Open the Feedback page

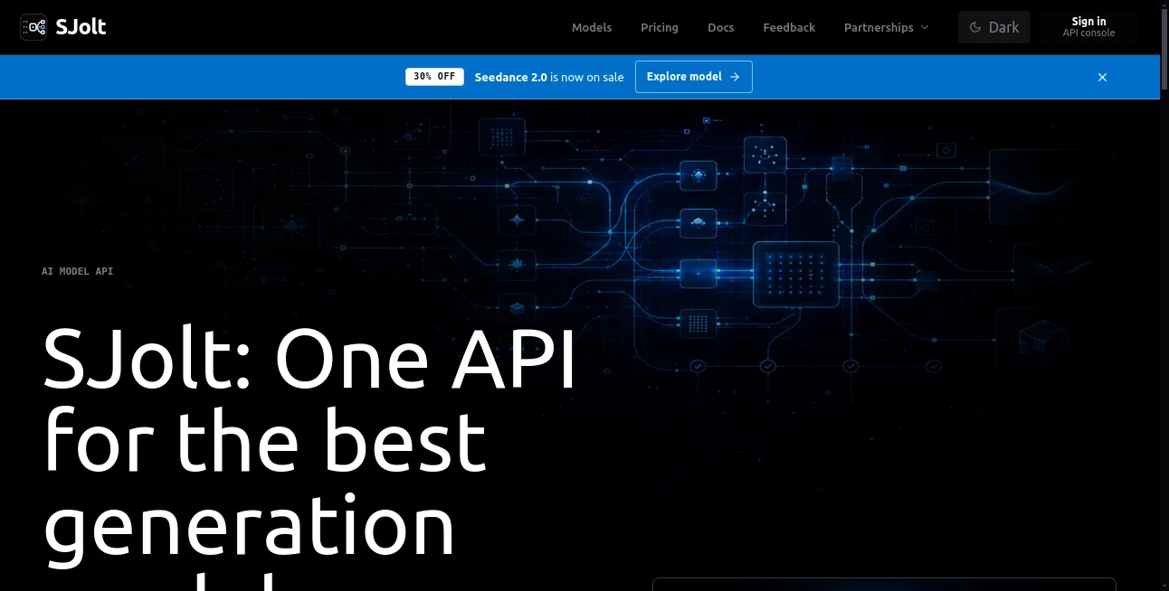789,27
